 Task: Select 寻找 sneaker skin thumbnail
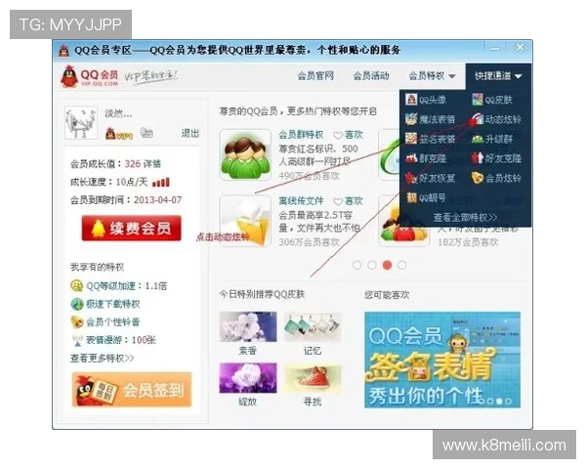313,378
